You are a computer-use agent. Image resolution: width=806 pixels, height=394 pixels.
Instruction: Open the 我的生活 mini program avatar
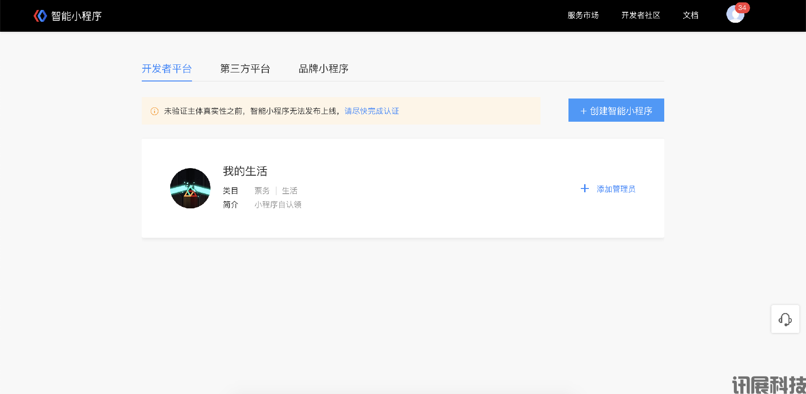(x=190, y=188)
